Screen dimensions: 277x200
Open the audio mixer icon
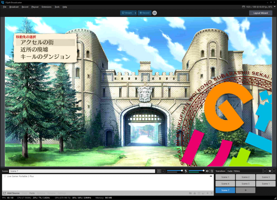212,171
